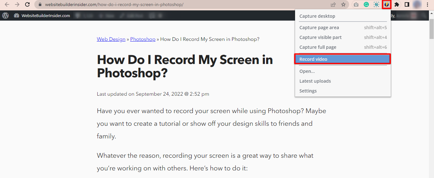Viewport: 434px width, 178px height.
Task: Open the extension Settings entry
Action: (x=343, y=91)
